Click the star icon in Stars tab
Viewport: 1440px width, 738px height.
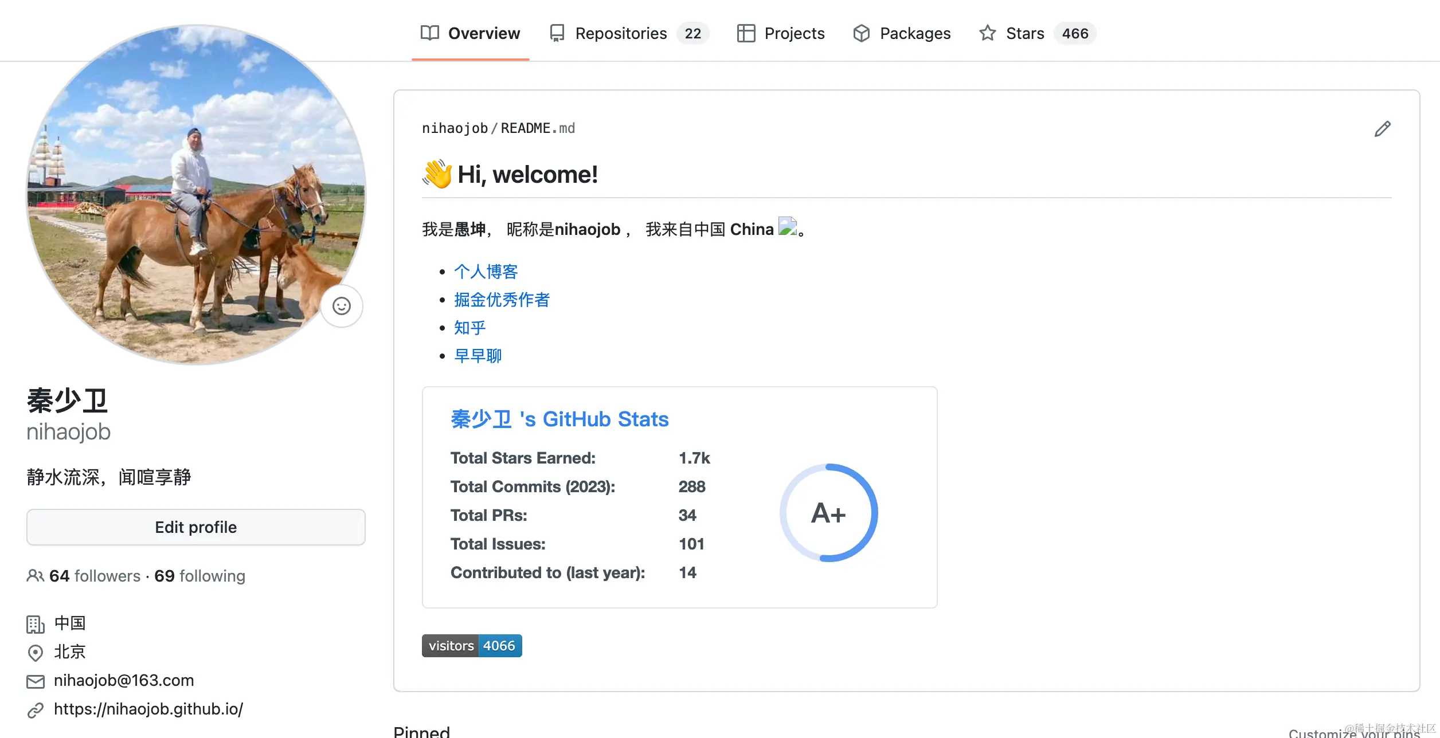pyautogui.click(x=987, y=33)
